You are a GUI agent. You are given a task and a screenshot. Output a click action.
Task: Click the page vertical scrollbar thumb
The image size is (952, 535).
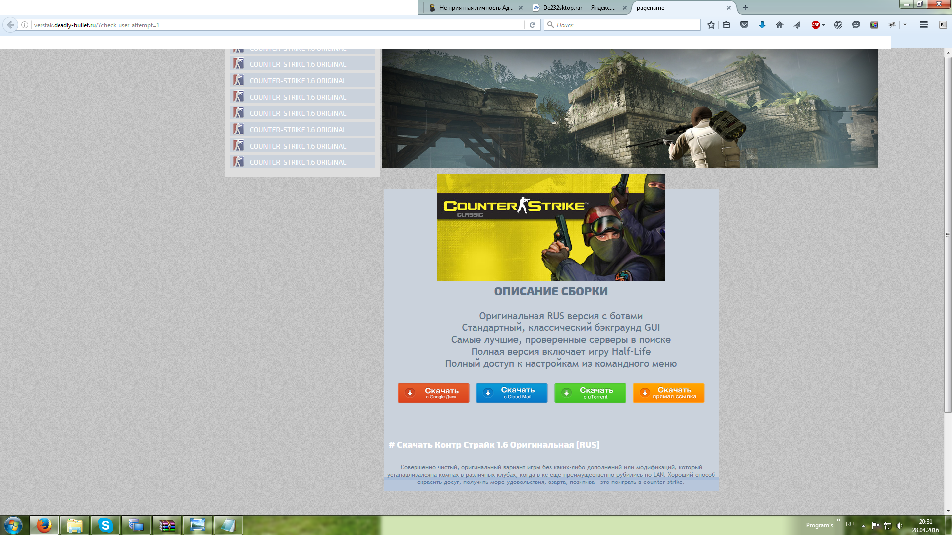pyautogui.click(x=948, y=235)
